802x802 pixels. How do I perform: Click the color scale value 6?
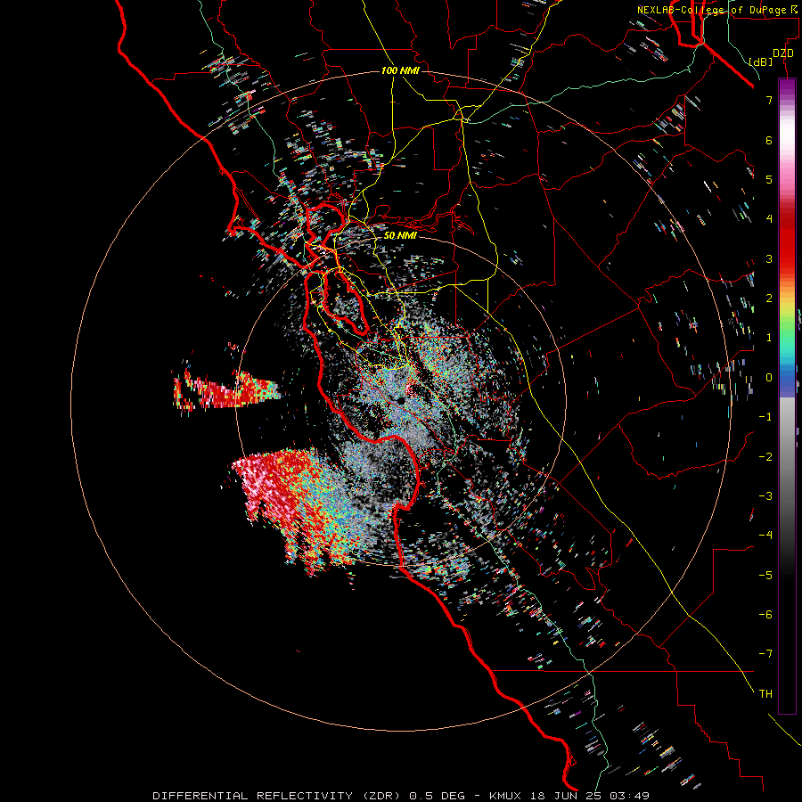tap(769, 140)
